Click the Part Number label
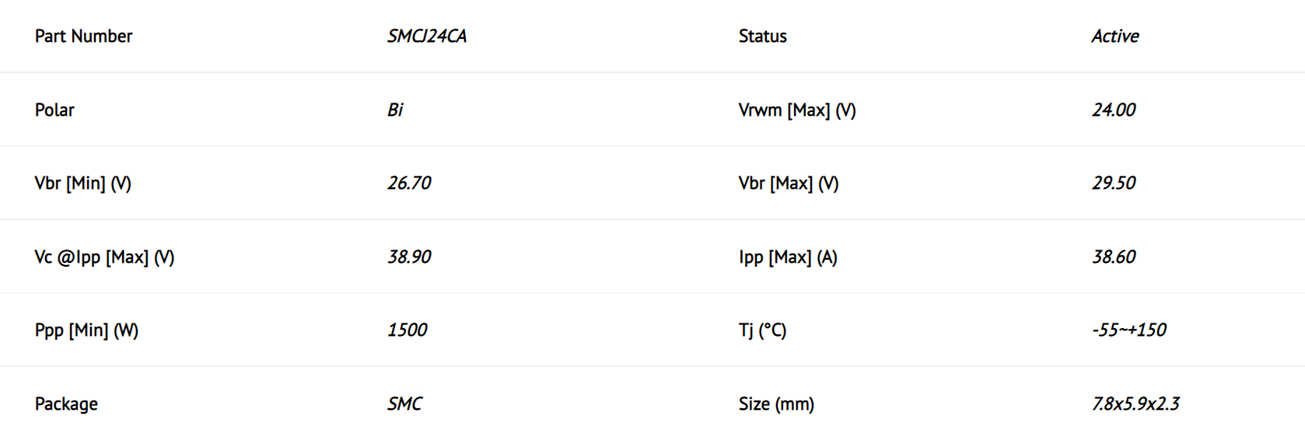The height and width of the screenshot is (437, 1305). pyautogui.click(x=83, y=37)
